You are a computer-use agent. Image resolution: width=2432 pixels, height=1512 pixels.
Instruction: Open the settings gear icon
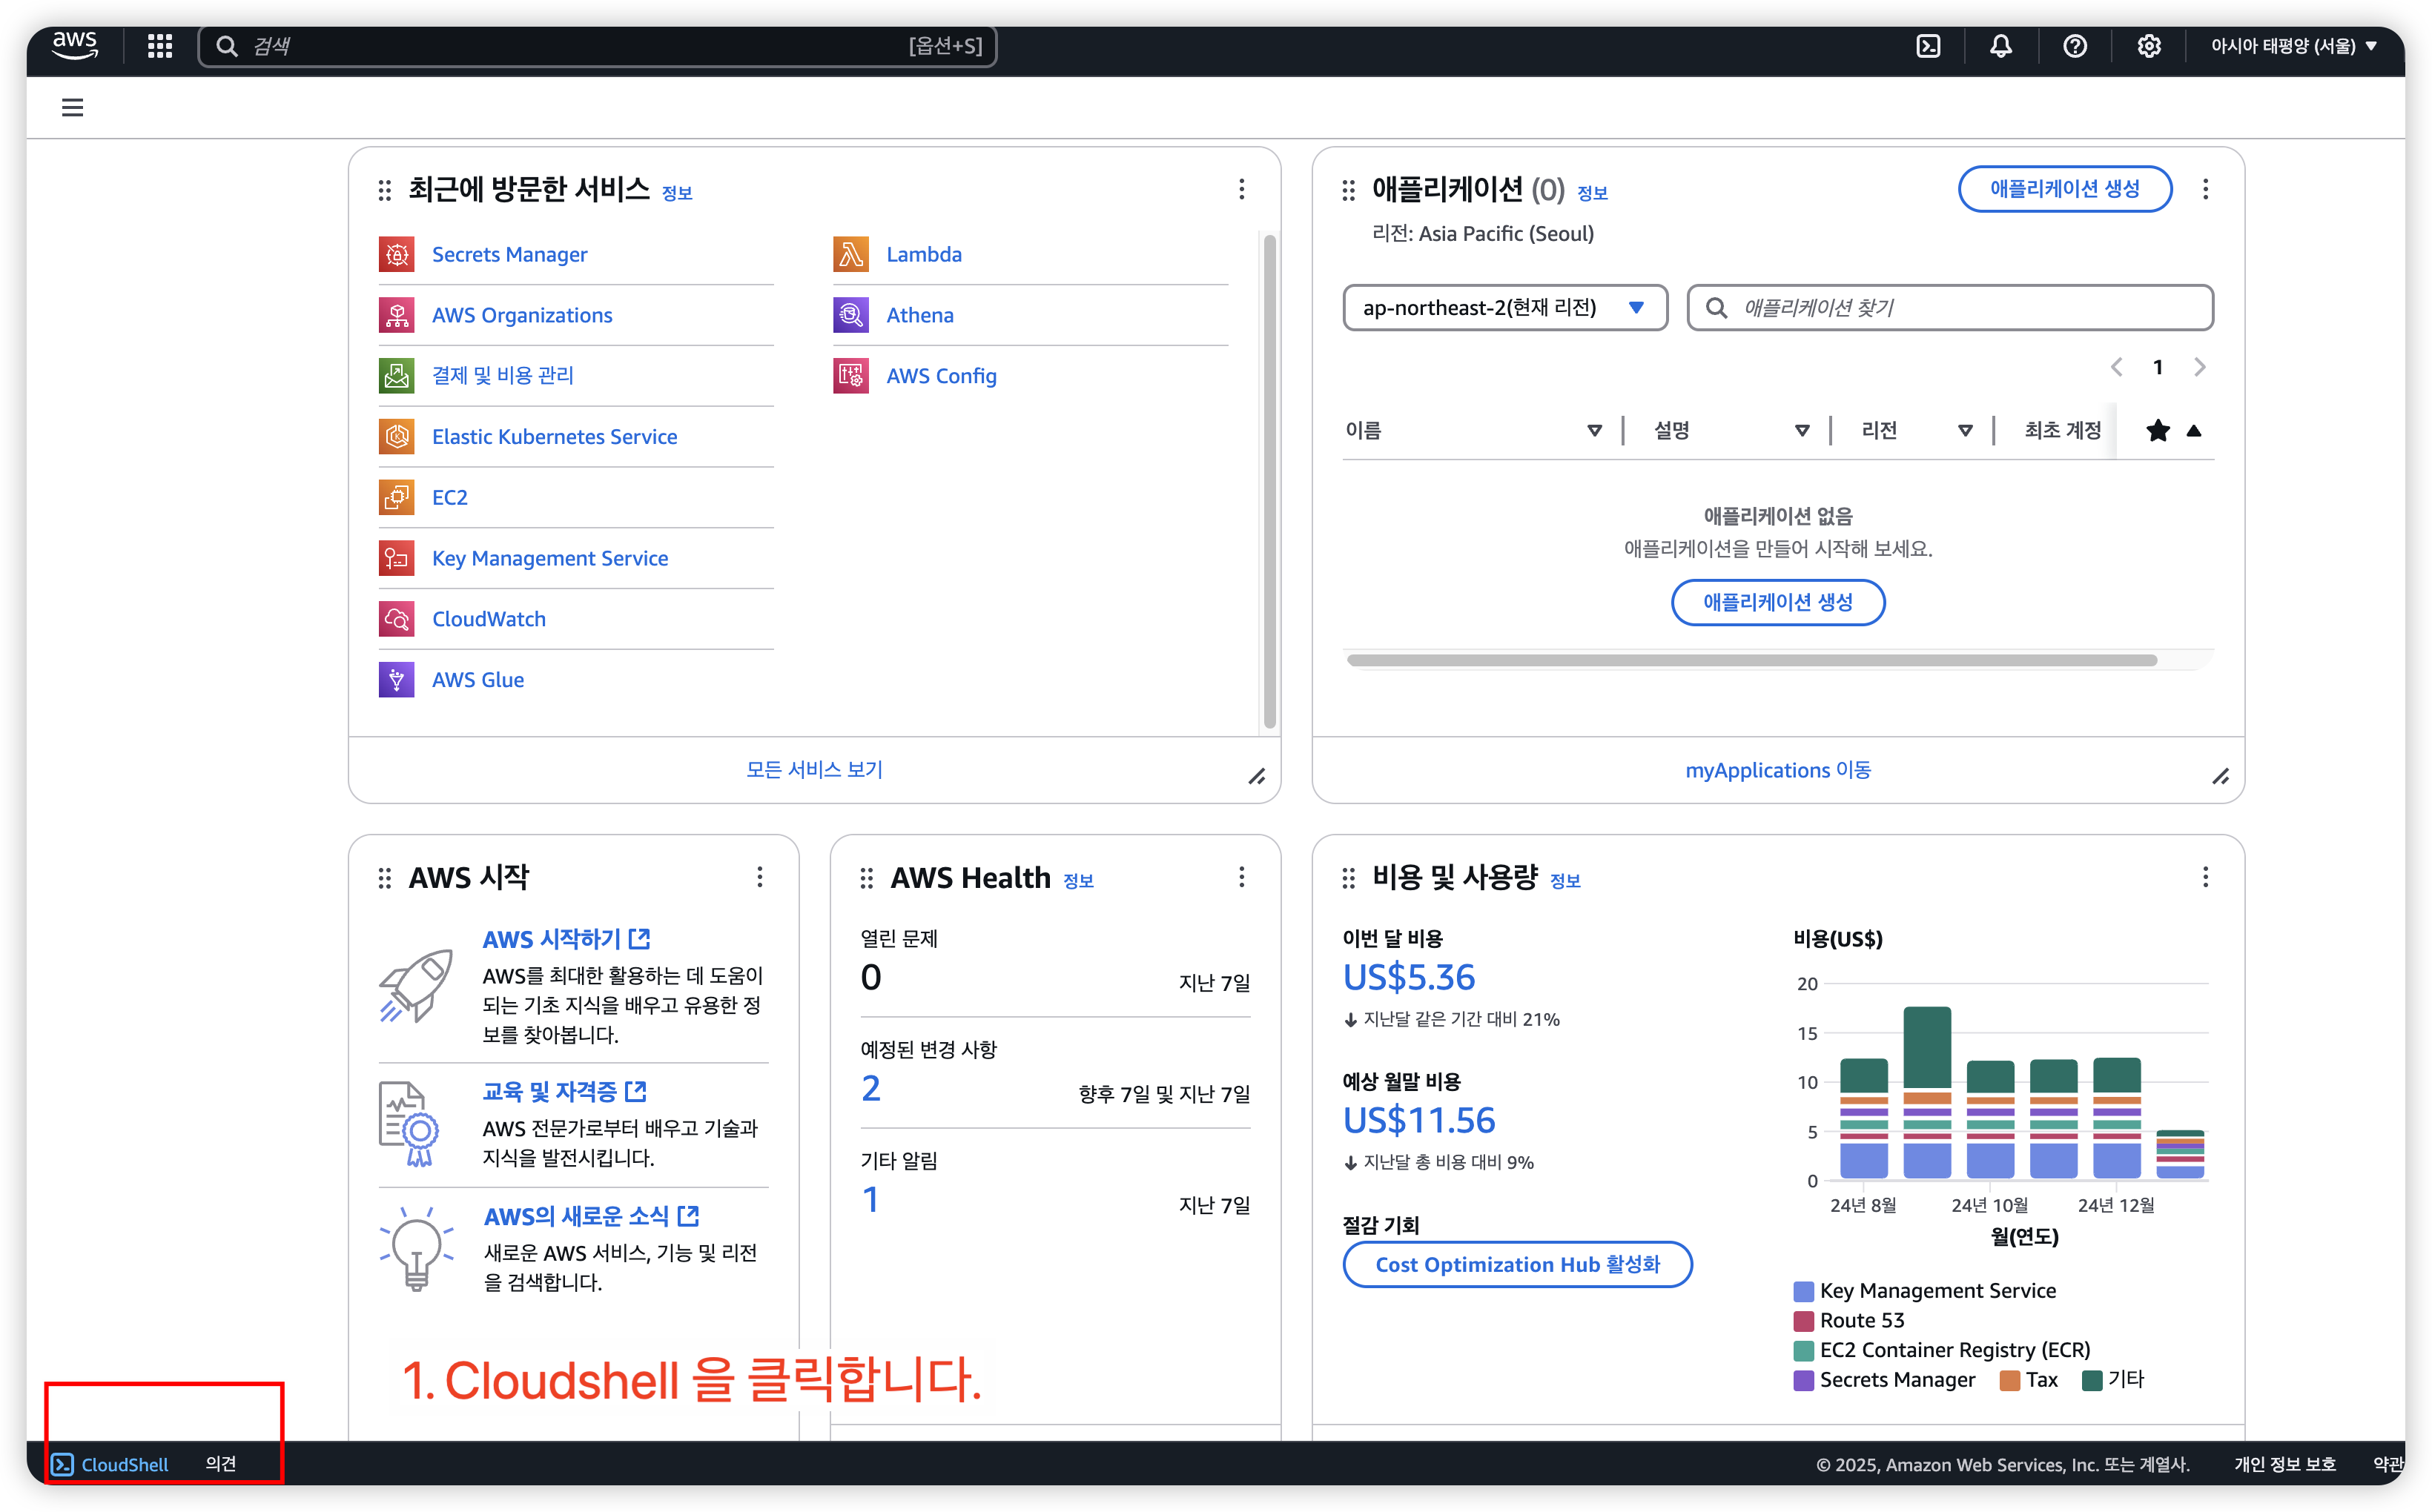click(x=2149, y=46)
